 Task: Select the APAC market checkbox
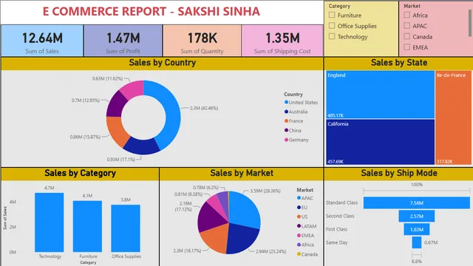407,26
